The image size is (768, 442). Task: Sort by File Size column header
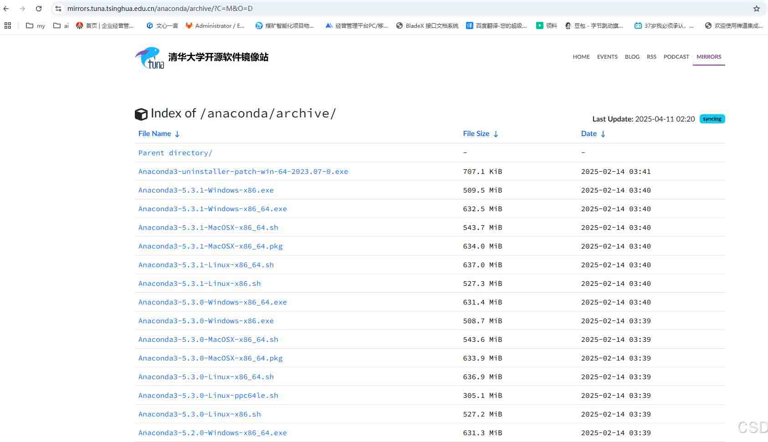481,133
